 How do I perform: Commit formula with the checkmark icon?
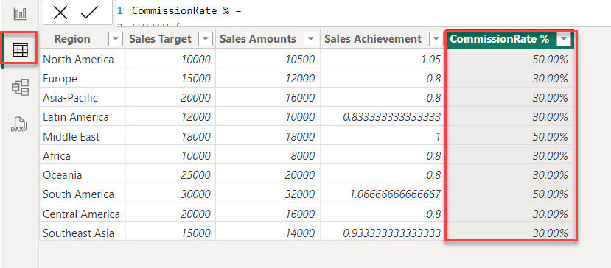[x=89, y=13]
